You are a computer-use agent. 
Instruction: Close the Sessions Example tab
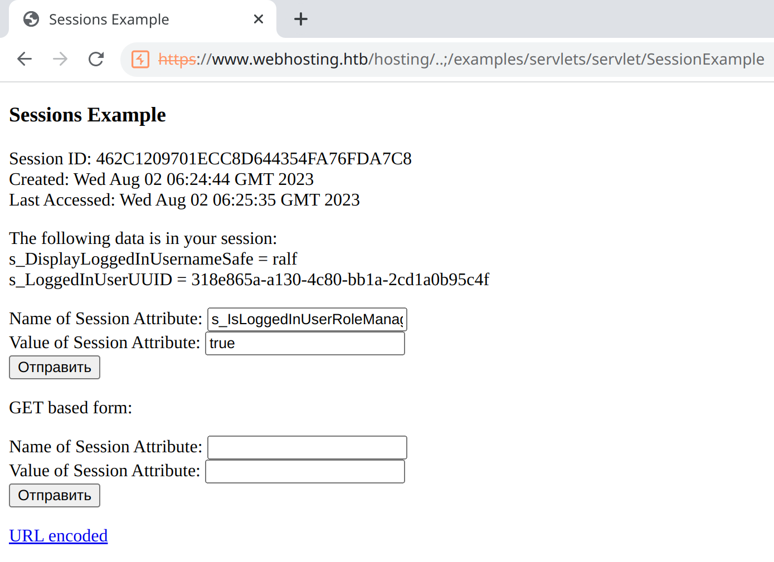[x=259, y=19]
